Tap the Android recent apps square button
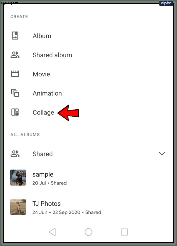 pos(124,232)
